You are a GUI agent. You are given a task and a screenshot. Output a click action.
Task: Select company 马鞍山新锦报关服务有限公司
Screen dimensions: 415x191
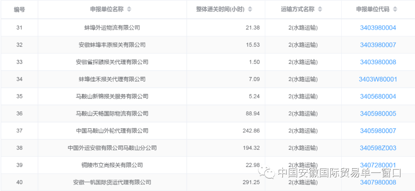pos(112,96)
